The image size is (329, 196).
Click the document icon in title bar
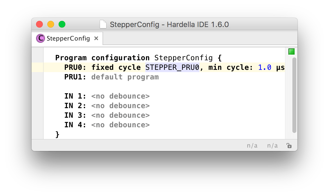pyautogui.click(x=103, y=24)
